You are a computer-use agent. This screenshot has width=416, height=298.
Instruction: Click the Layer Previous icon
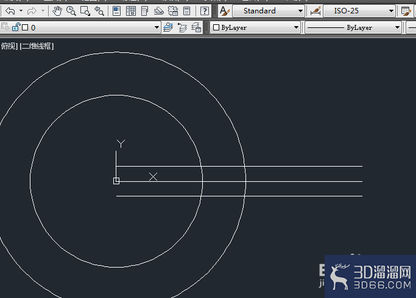tap(182, 27)
